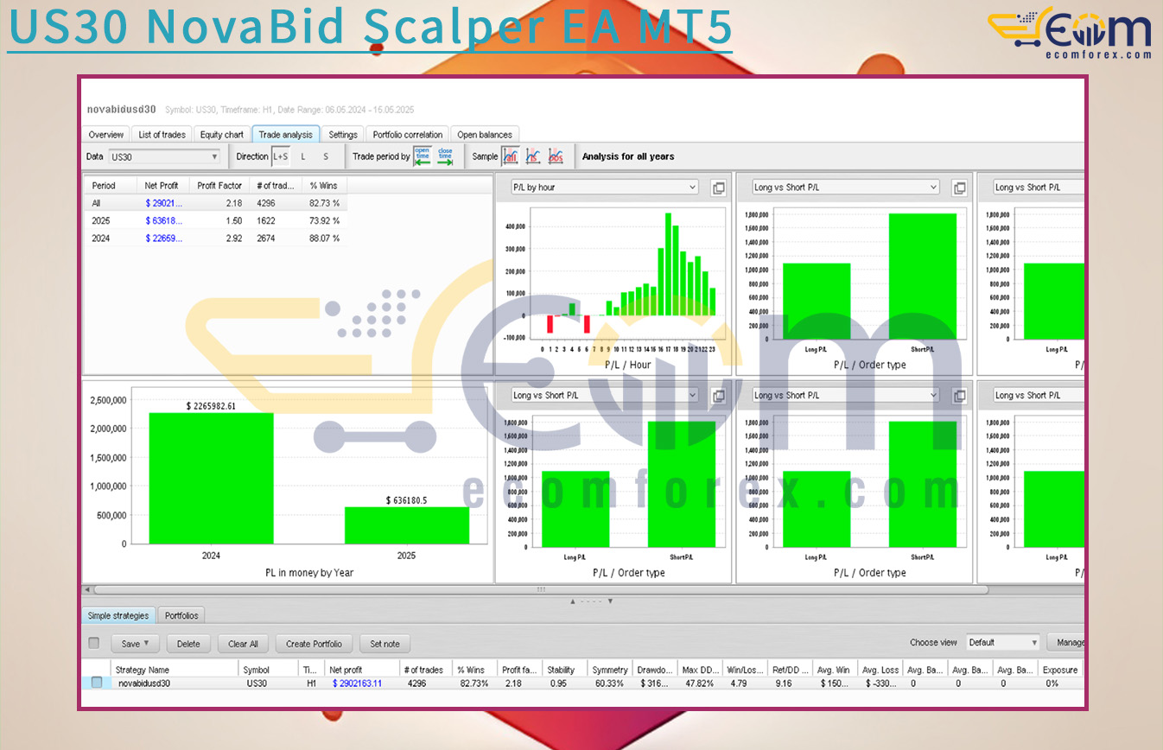Click the US30 NovaBid Scalper EA MT5 title
1163x750 pixels.
point(370,27)
